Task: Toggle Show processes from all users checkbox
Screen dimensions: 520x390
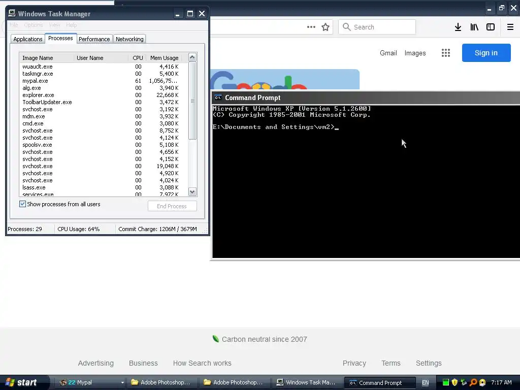Action: click(22, 204)
